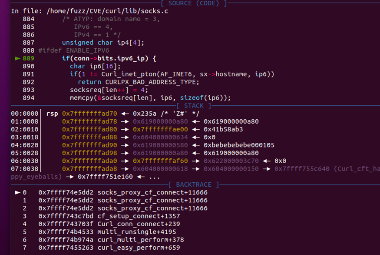Screen dimensions: 380x255
Task: Click the socks.c file path
Action: [106, 11]
